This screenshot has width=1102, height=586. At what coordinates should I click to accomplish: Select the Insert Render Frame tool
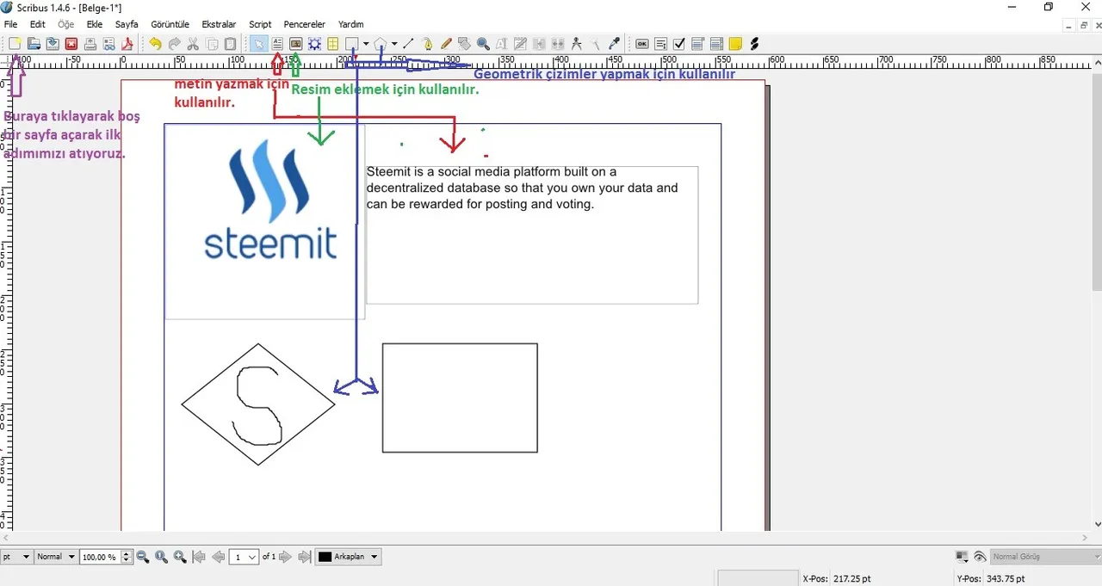(x=315, y=44)
